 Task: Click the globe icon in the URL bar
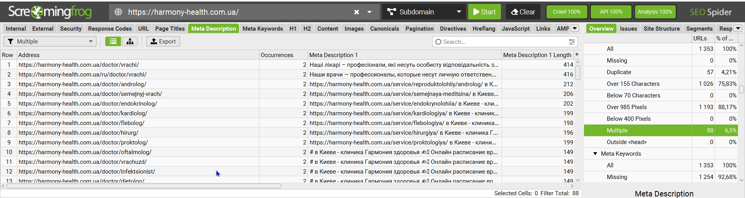pos(118,12)
